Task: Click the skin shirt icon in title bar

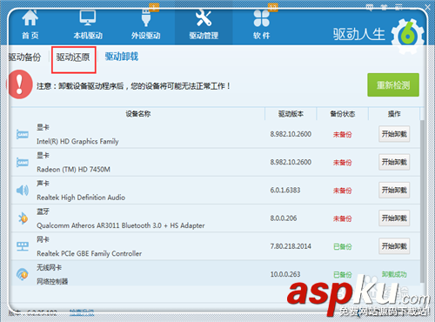Action: coord(384,7)
